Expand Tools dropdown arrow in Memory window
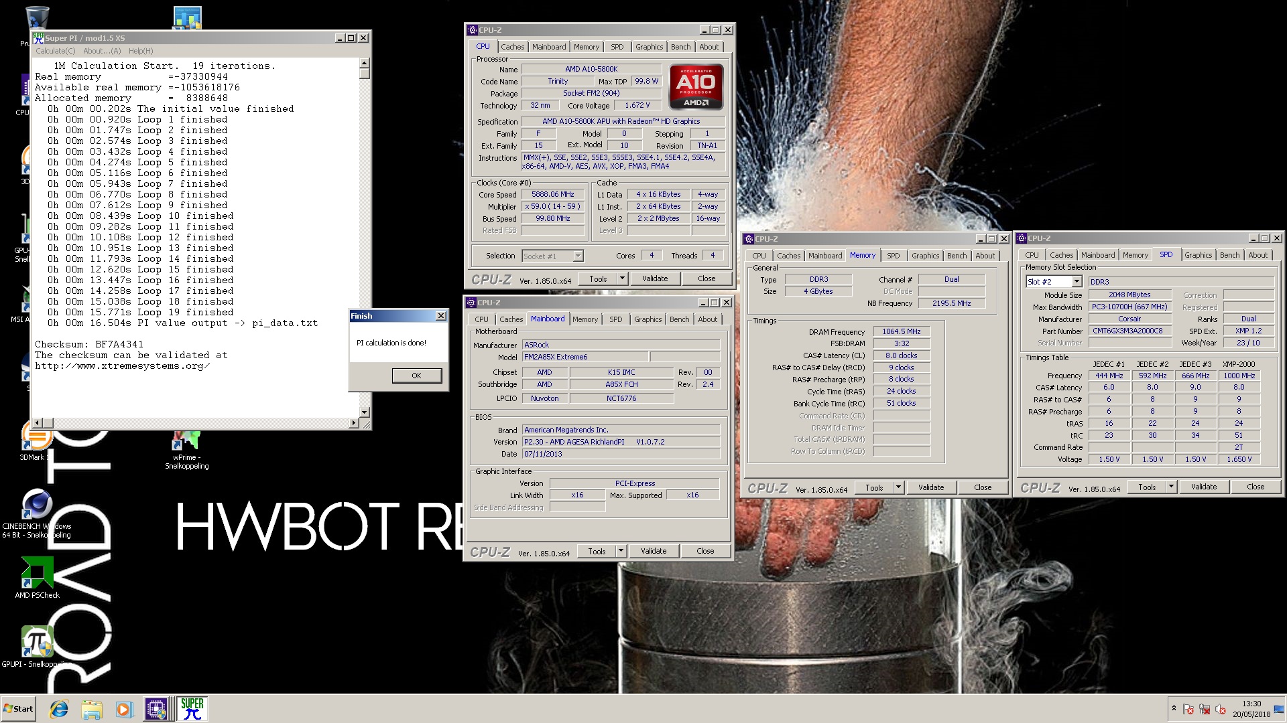This screenshot has height=723, width=1287. click(898, 487)
